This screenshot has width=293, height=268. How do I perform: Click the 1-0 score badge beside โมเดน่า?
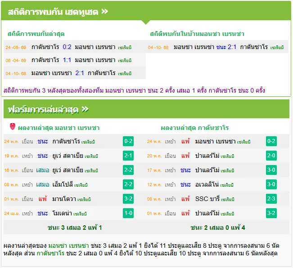coord(128,213)
